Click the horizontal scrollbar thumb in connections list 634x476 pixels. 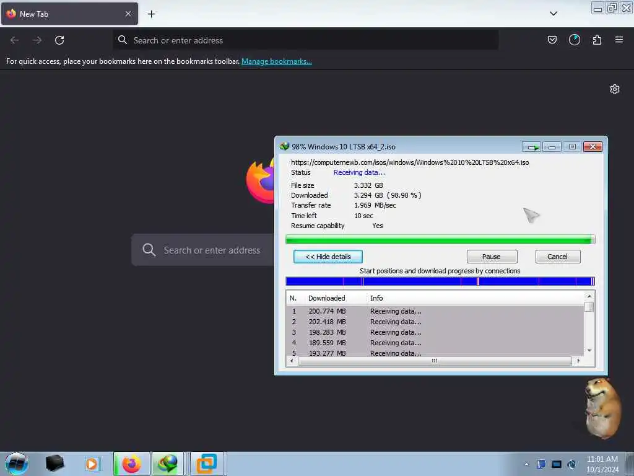tap(435, 361)
